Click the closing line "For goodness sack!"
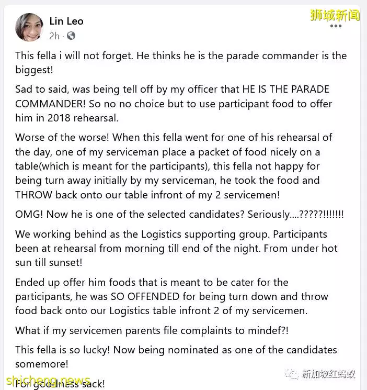This screenshot has width=367, height=390. click(60, 384)
